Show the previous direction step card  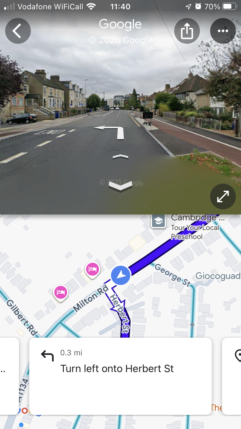9,376
